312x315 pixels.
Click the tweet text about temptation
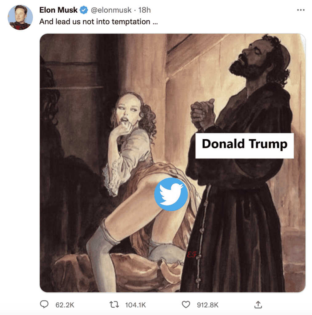point(98,22)
